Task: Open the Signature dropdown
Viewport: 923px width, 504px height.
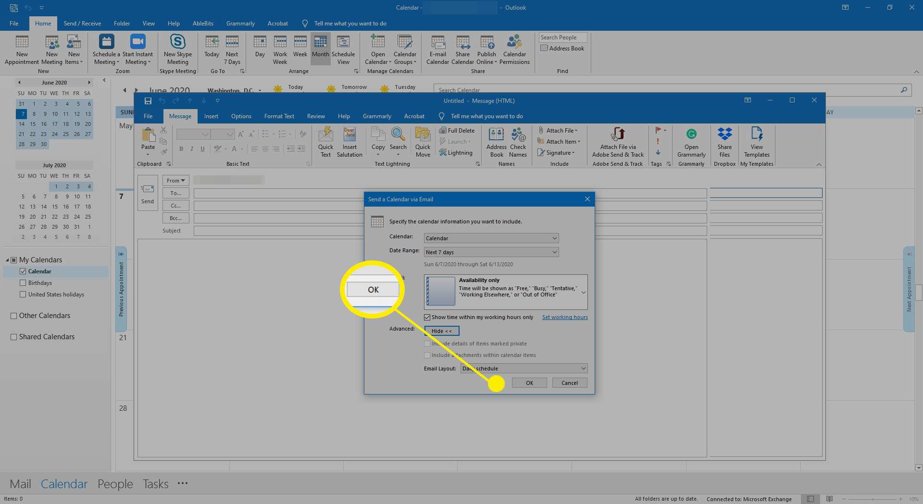Action: [556, 153]
